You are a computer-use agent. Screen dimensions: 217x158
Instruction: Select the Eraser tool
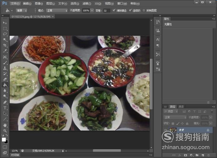coord(5,79)
